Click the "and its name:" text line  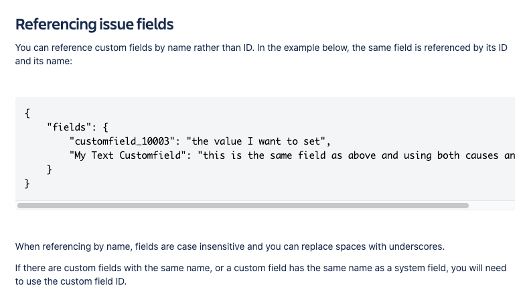44,62
